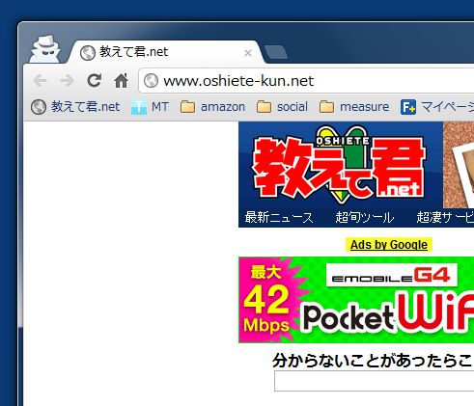Expand the measure bookmarks folder
The height and width of the screenshot is (406, 474).
[354, 107]
